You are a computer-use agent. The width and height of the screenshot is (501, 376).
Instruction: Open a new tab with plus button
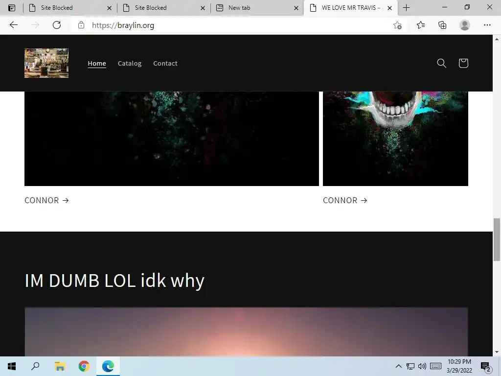pyautogui.click(x=406, y=8)
